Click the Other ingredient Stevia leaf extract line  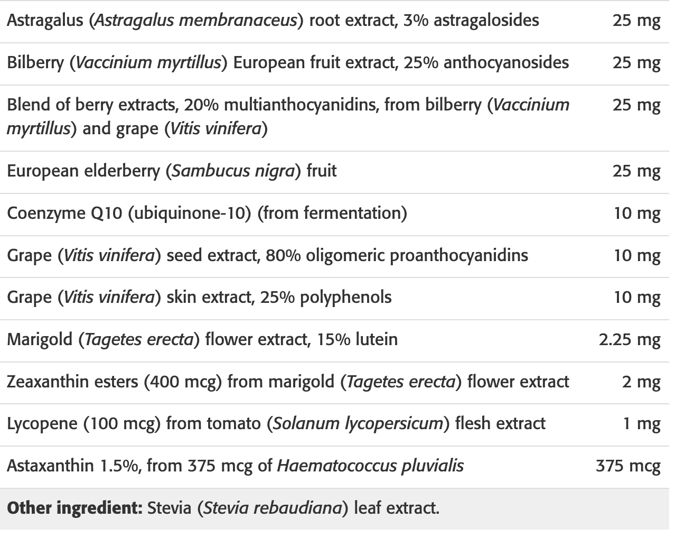(223, 508)
